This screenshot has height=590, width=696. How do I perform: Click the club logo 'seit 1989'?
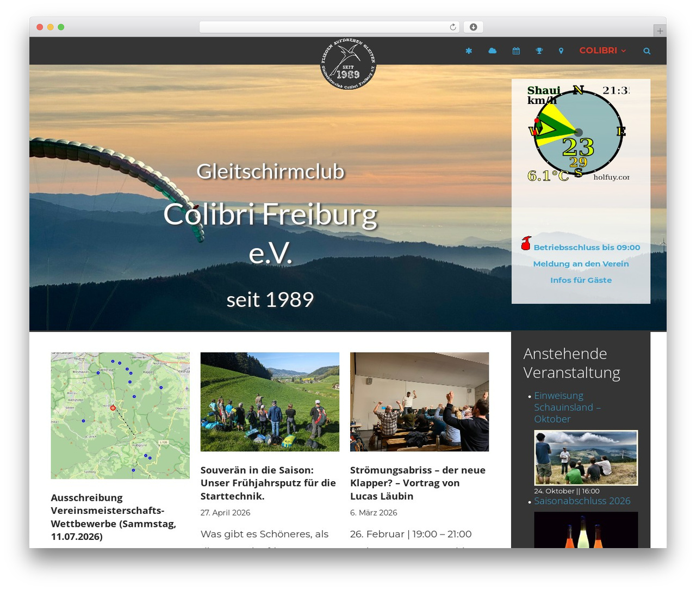click(348, 64)
